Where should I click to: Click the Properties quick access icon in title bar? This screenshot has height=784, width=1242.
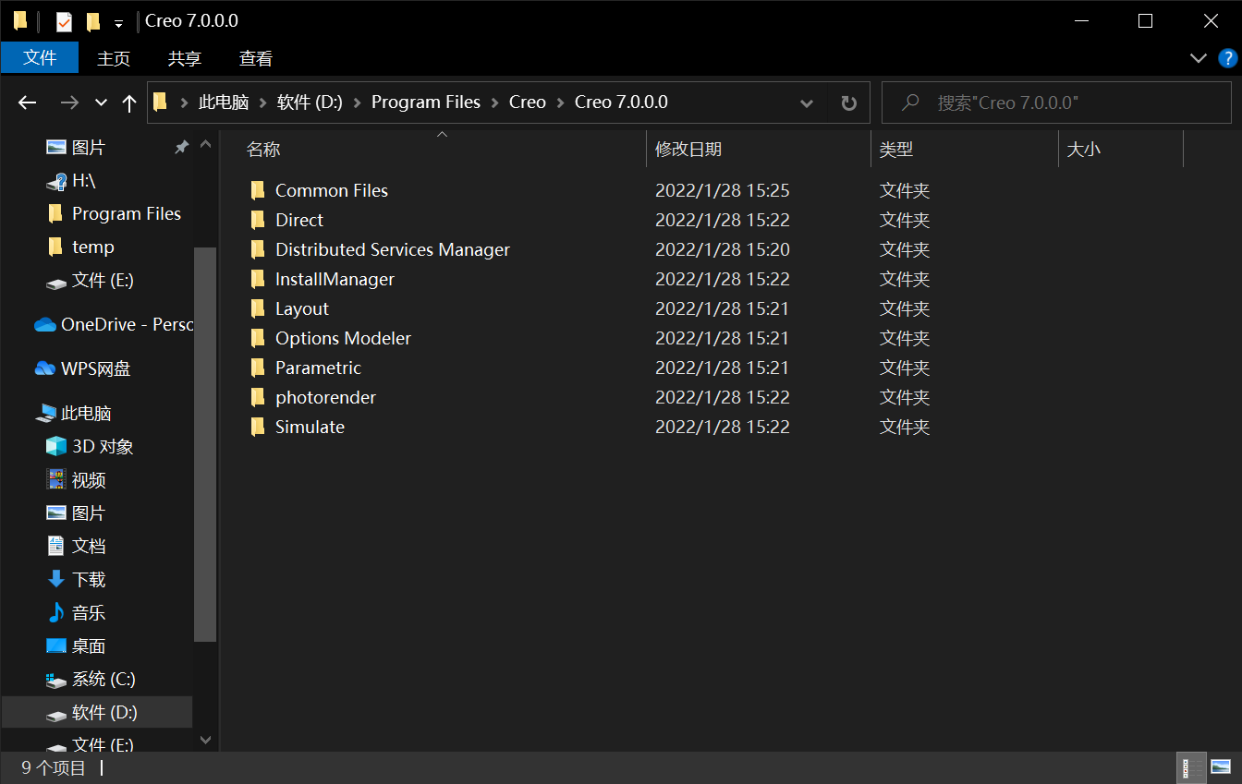(64, 21)
